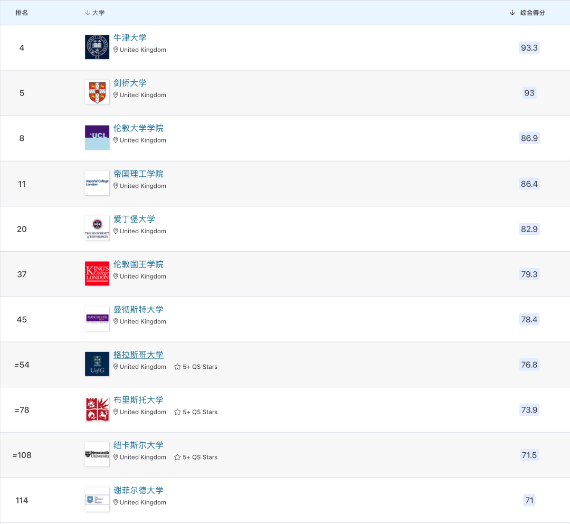Open the 纽卡斯尔大学 link
The width and height of the screenshot is (570, 524).
138,445
